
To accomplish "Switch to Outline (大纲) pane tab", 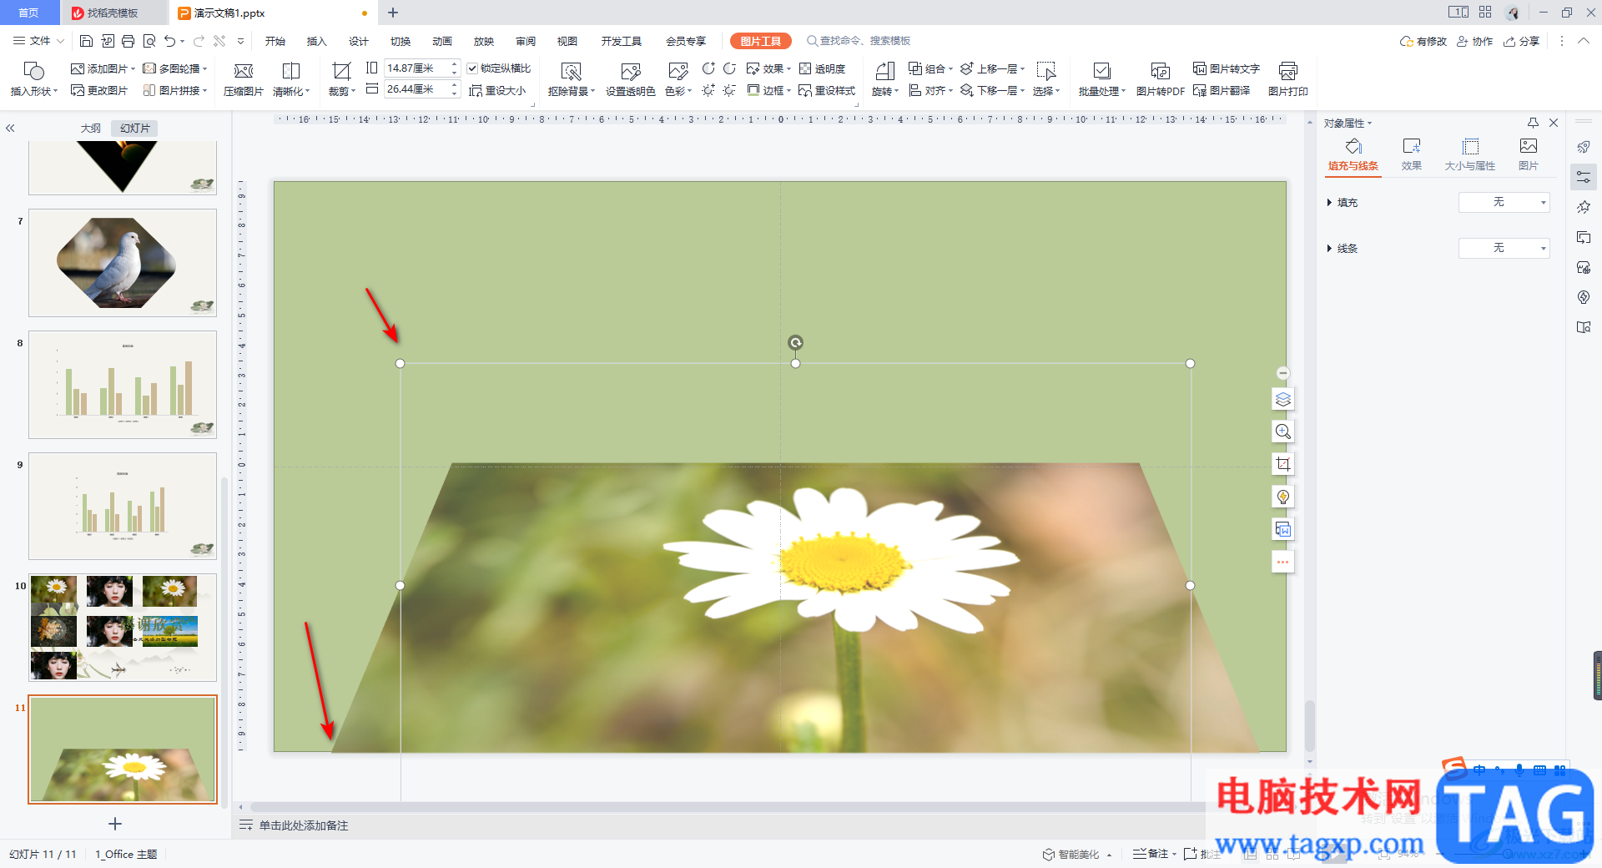I will pos(90,129).
